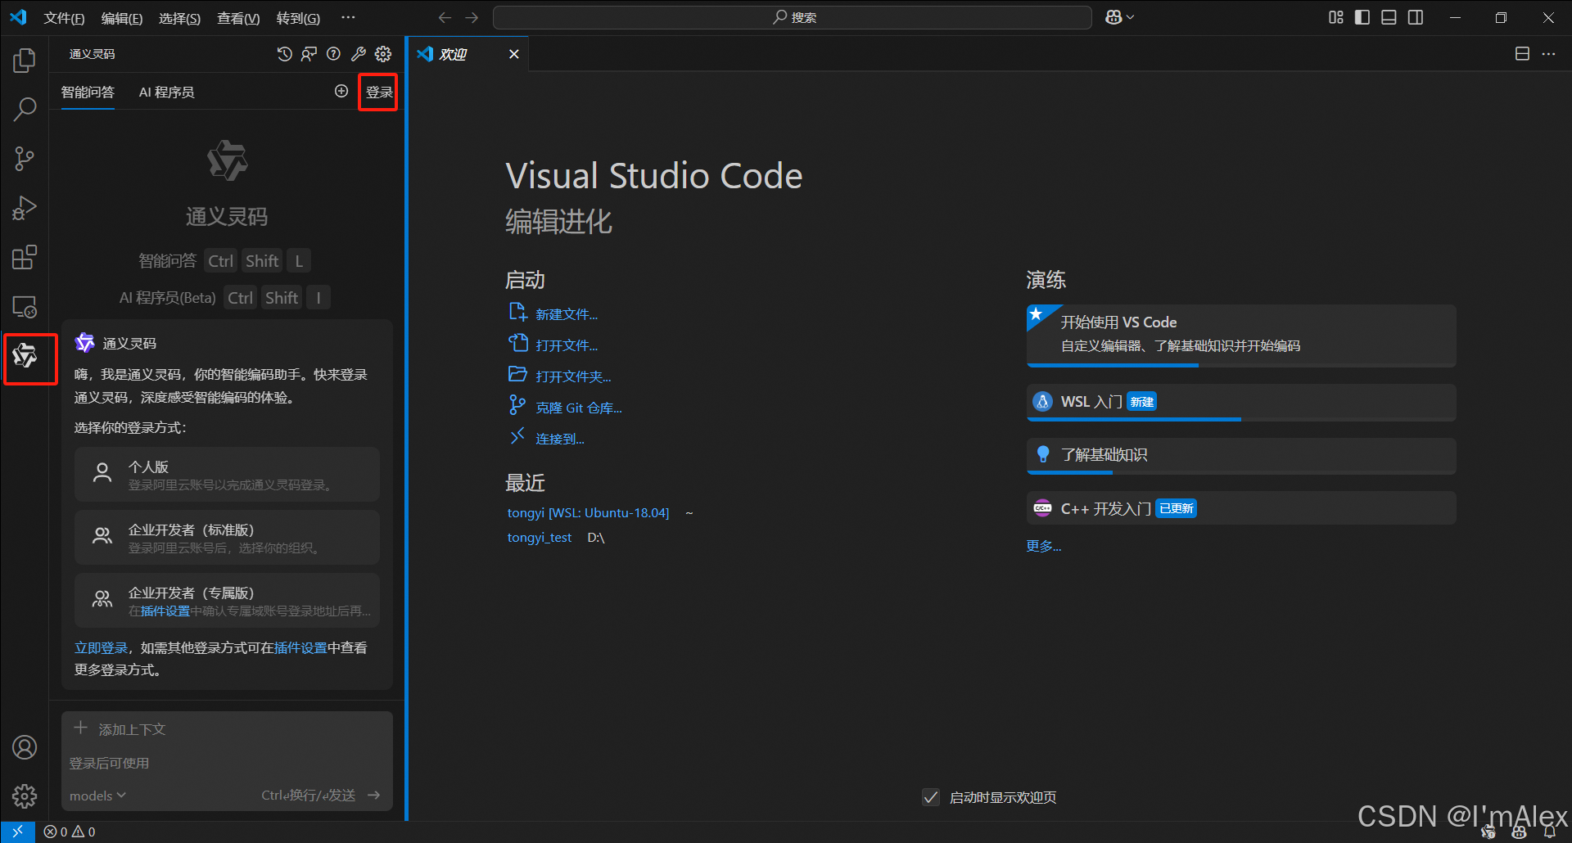The width and height of the screenshot is (1572, 843).
Task: Choose 企业开发者（标准版）login option
Action: coord(227,537)
